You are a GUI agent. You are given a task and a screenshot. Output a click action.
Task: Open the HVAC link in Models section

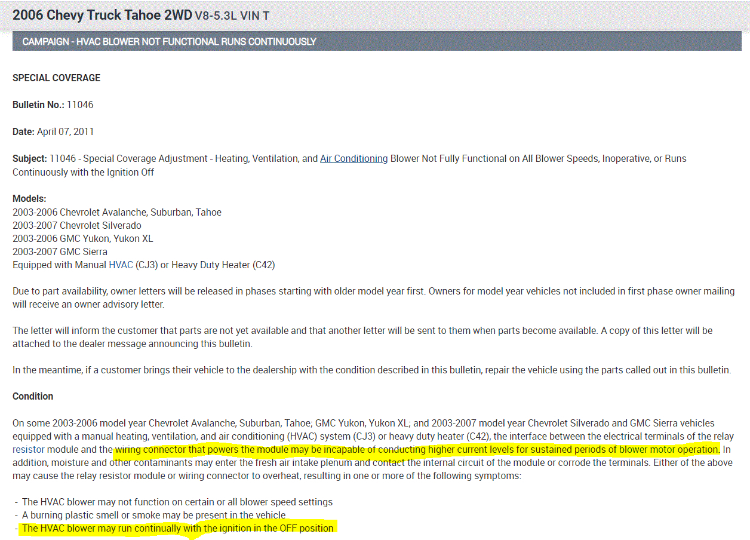tap(121, 265)
